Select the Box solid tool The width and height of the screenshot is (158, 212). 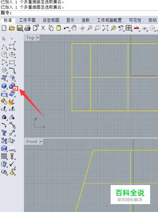point(4,86)
